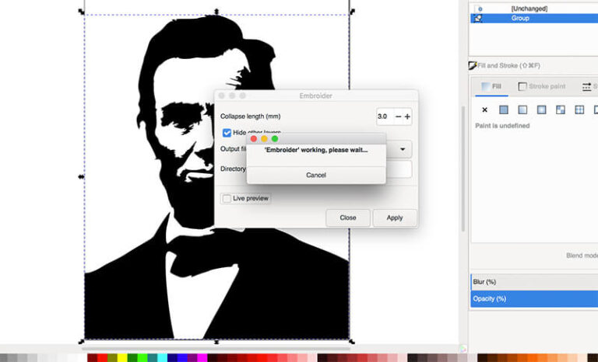Adjust the Opacity (%) slider

pyautogui.click(x=535, y=299)
